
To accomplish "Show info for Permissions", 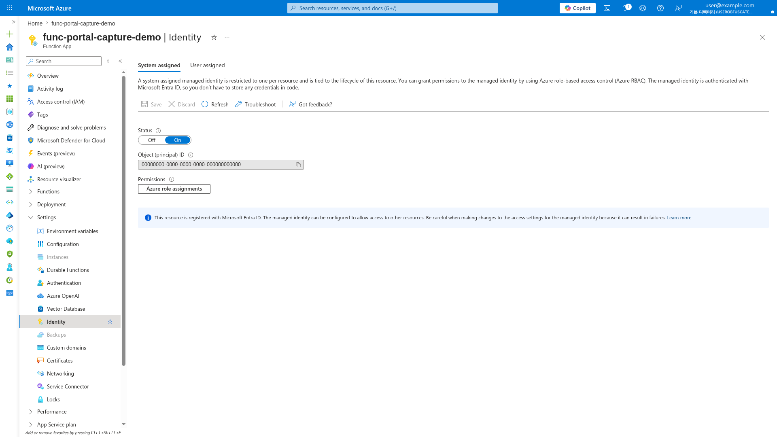I will (172, 179).
